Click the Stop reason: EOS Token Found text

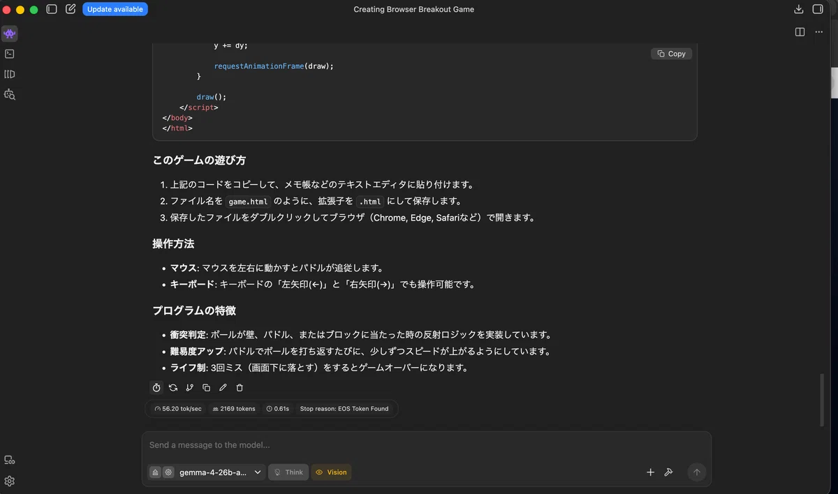pyautogui.click(x=344, y=409)
